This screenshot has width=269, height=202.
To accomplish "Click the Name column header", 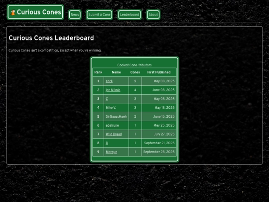I will tap(116, 72).
